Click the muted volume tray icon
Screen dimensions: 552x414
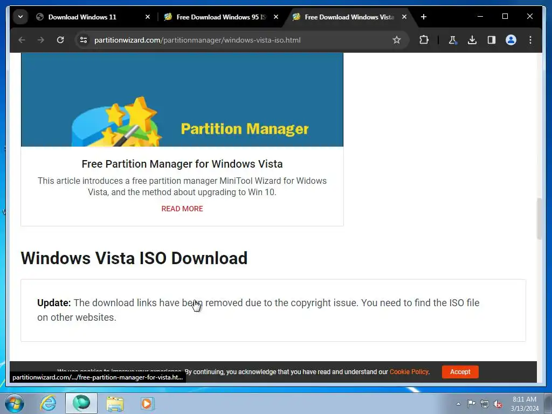coord(498,404)
